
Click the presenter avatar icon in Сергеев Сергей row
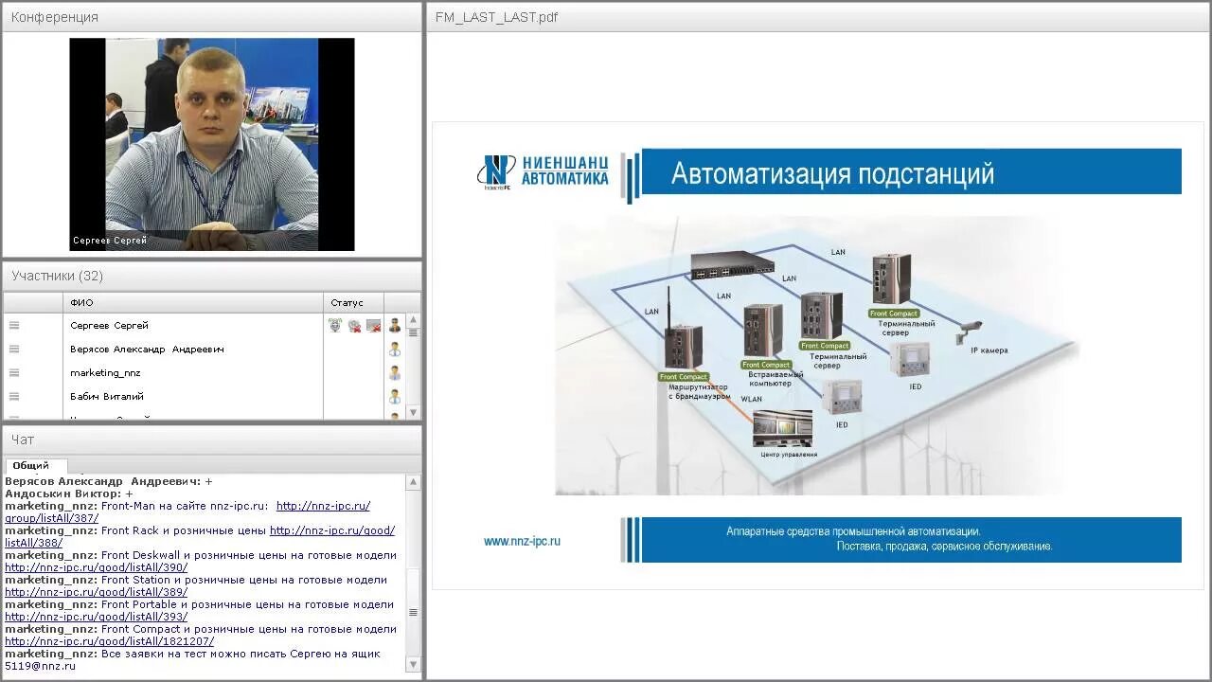click(395, 325)
